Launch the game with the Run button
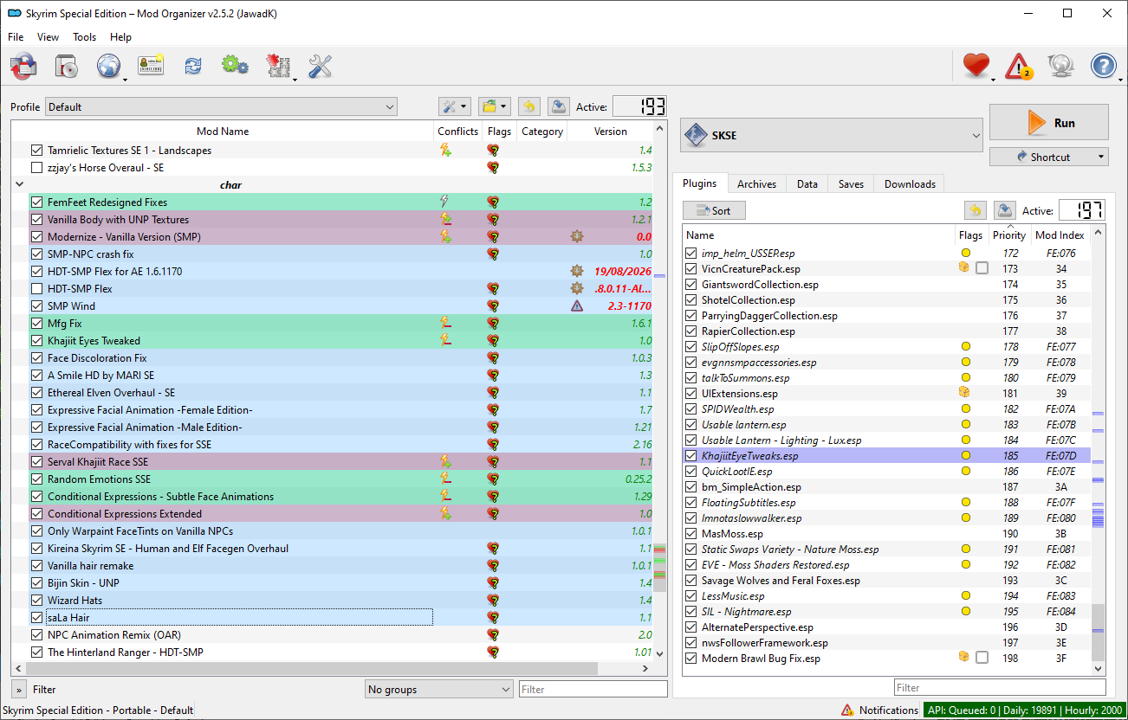Screen dimensions: 1128x720 1049,122
